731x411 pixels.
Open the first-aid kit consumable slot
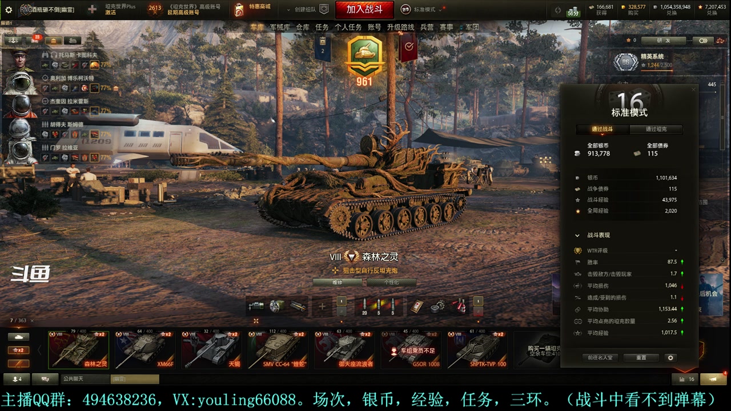[x=416, y=307]
